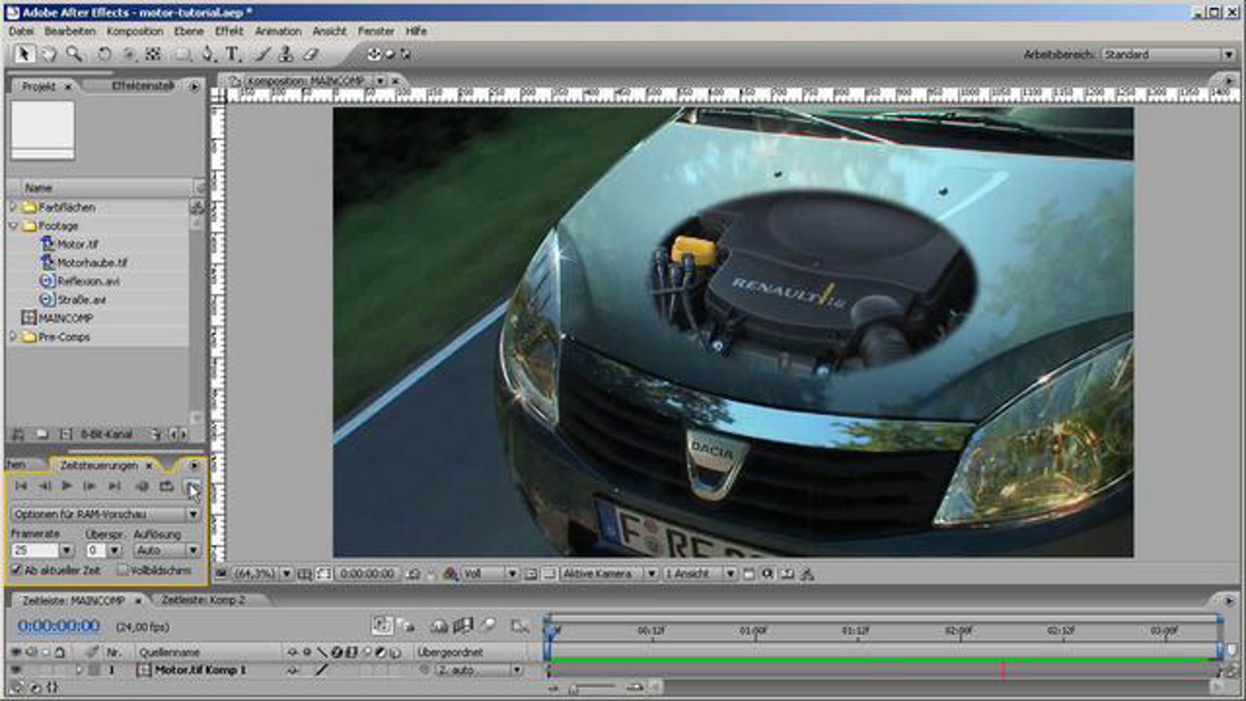
Task: Select the Hand tool
Action: pyautogui.click(x=49, y=55)
